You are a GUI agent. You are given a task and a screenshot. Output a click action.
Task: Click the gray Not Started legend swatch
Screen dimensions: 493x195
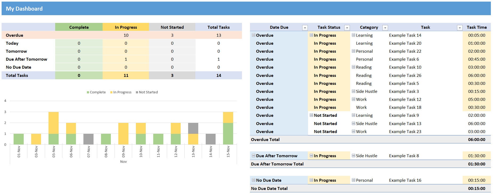pyautogui.click(x=137, y=92)
